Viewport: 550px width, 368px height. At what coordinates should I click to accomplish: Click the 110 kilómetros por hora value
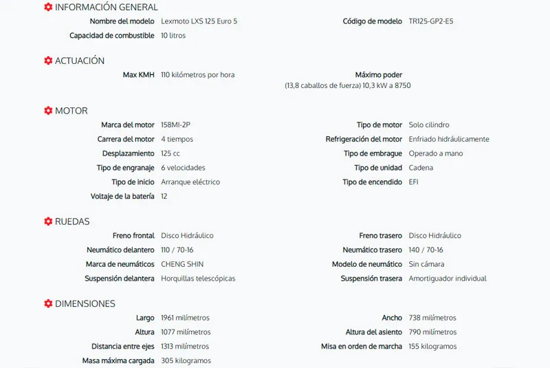click(198, 75)
